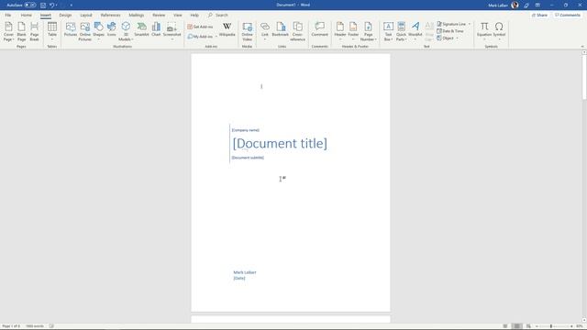Viewport: 587px width, 330px height.
Task: Click the Save icon in title bar
Action: tap(43, 5)
